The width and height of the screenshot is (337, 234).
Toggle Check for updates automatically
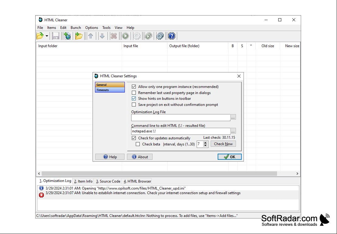[x=134, y=138]
